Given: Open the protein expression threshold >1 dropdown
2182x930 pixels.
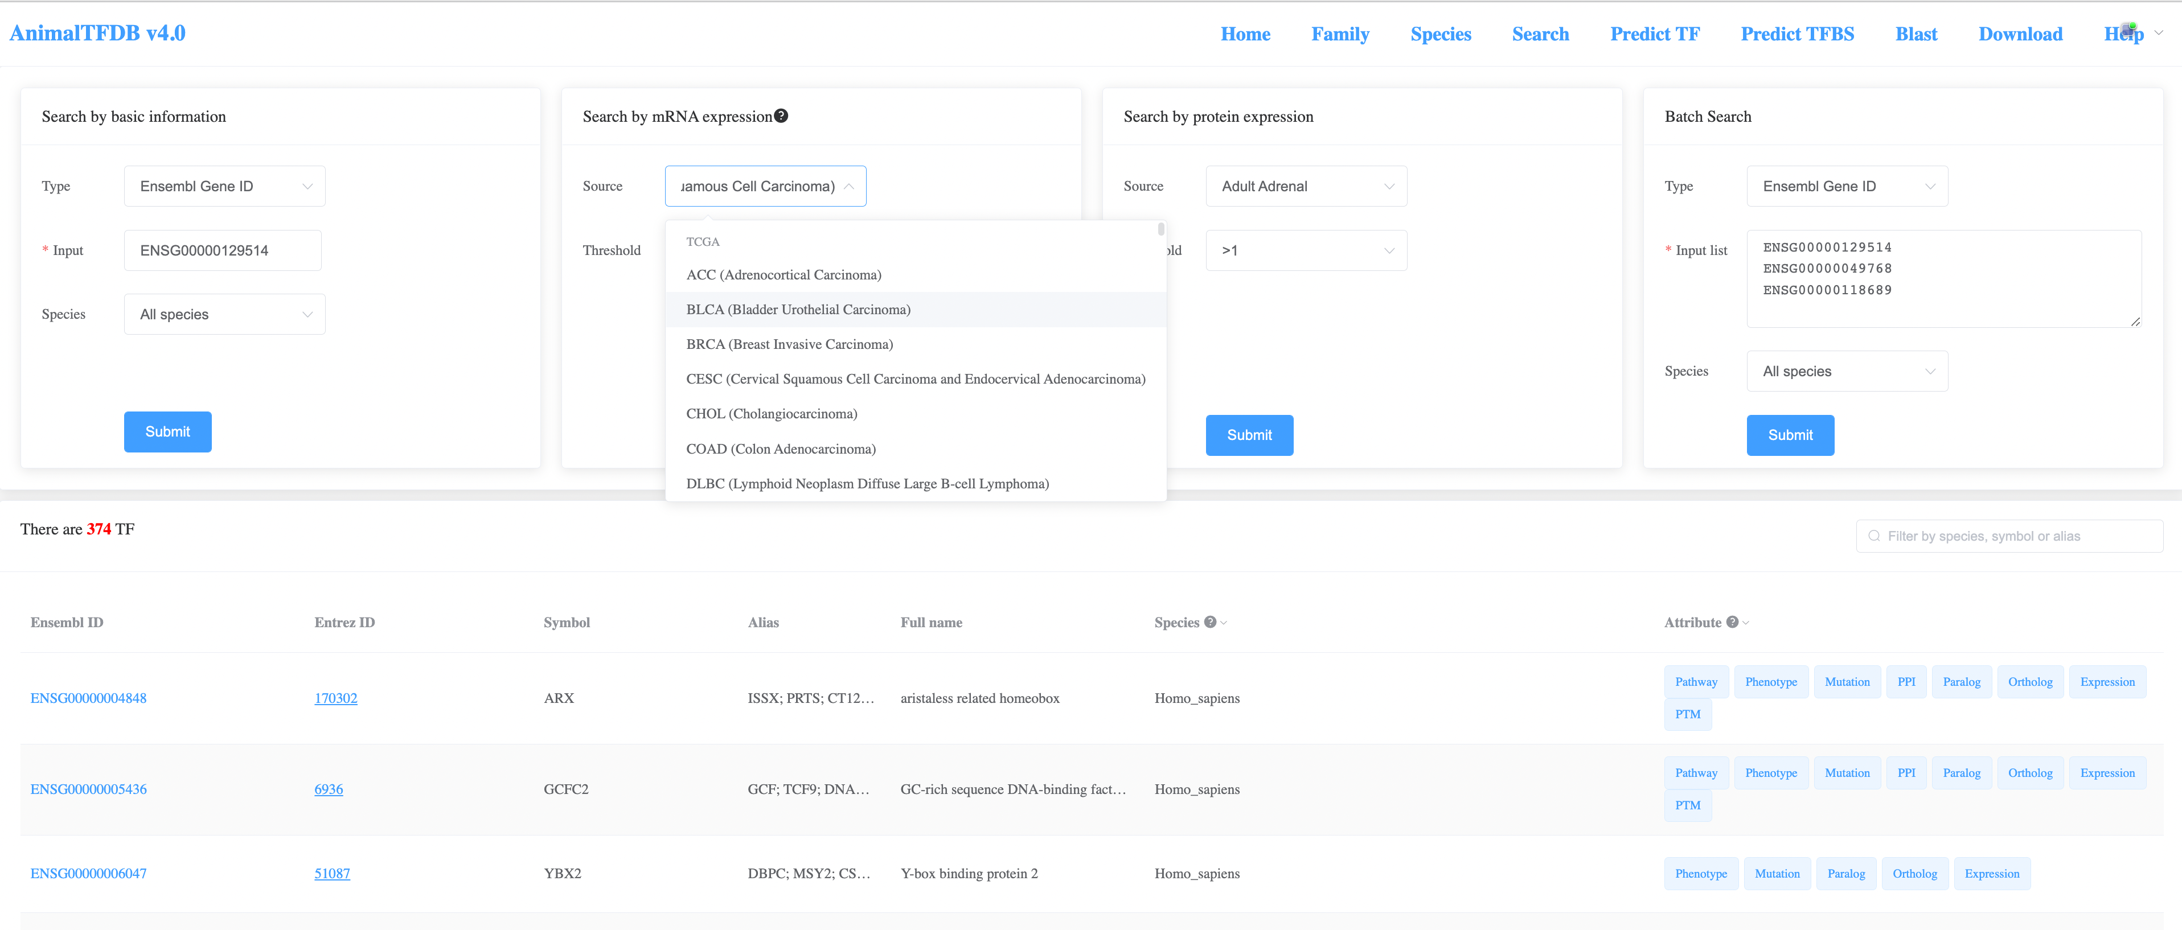Looking at the screenshot, I should tap(1305, 250).
